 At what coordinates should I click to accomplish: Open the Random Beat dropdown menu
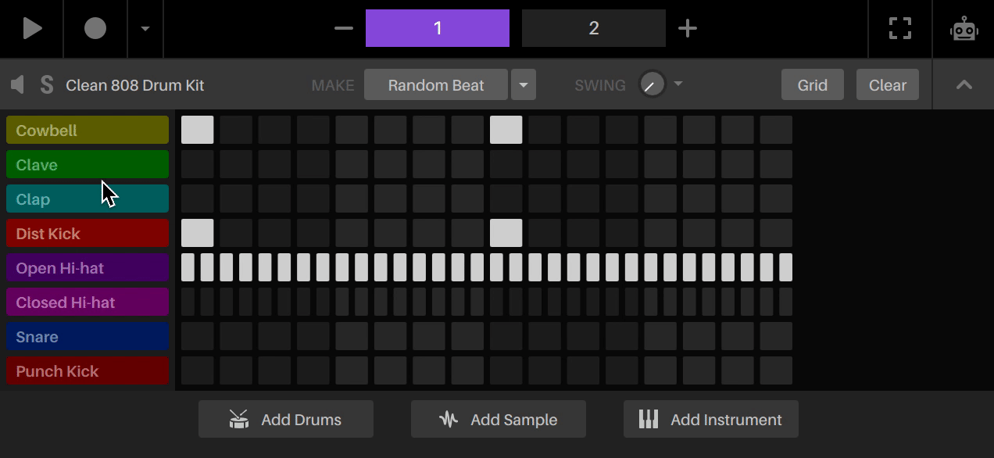coord(524,84)
